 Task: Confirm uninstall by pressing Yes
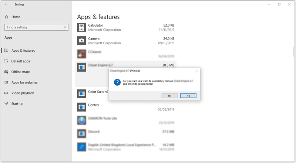pyautogui.click(x=169, y=96)
